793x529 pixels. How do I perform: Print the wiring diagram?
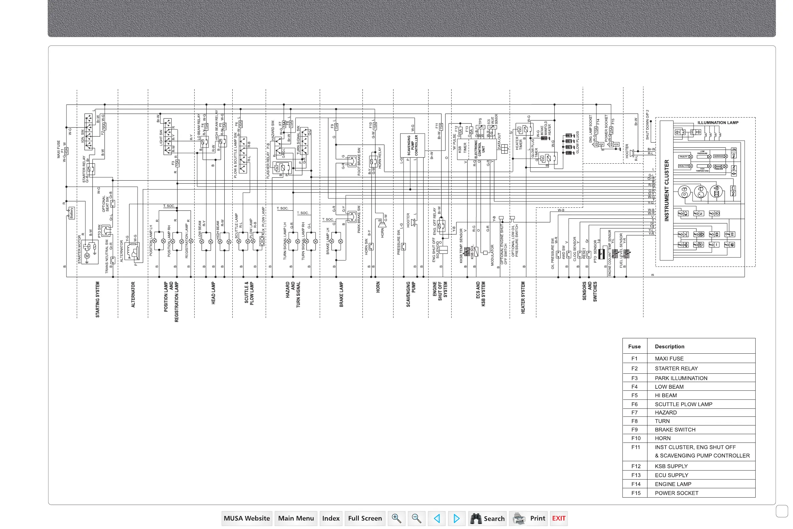[529, 518]
